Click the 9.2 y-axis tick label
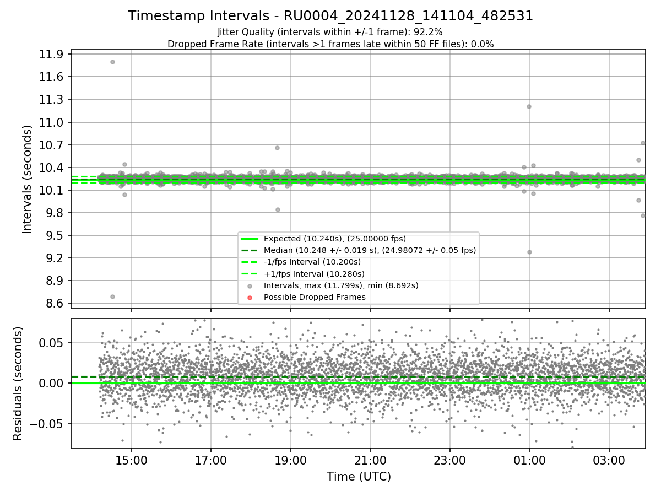Viewport: 661px width, 496px height. click(x=54, y=258)
